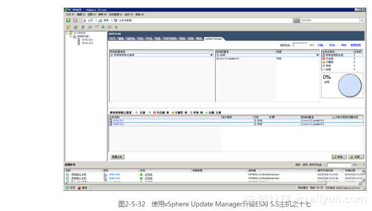Click the gray navigate forward arrow icon
This screenshot has height=211, width=372.
point(75,21)
